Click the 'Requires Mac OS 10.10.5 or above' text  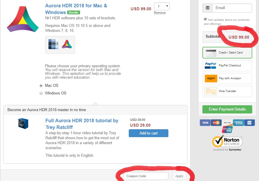78,28
